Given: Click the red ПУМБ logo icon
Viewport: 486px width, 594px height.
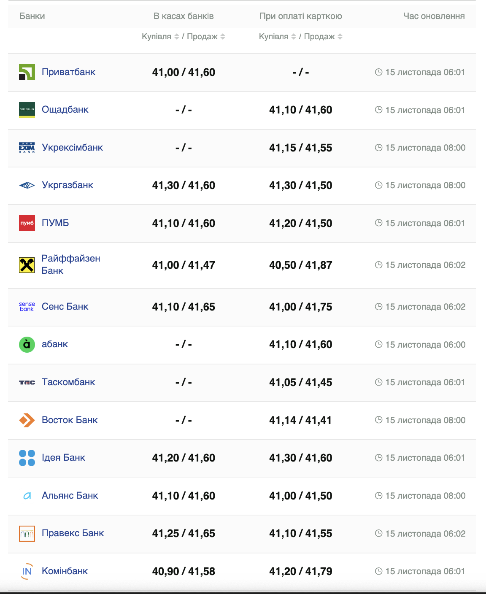Looking at the screenshot, I should [x=27, y=223].
